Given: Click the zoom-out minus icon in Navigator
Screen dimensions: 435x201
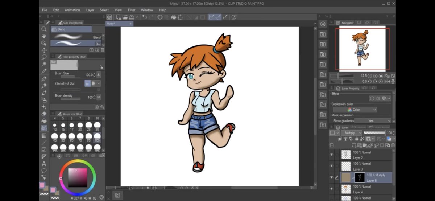Looking at the screenshot, I should 369,76.
